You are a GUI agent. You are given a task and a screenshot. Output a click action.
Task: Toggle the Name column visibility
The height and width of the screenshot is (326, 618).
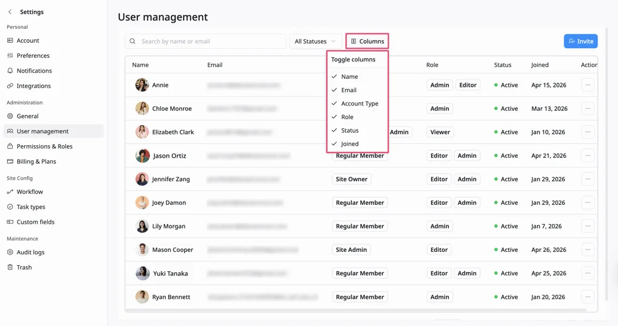357,77
